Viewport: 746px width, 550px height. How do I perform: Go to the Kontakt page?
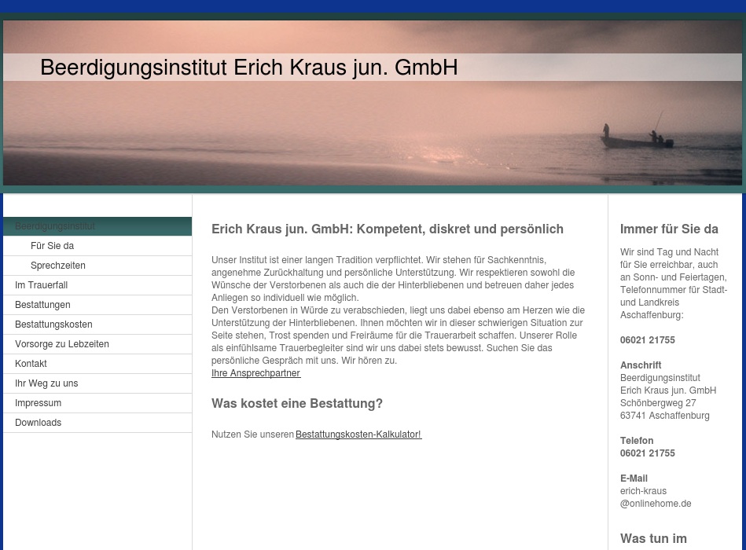pyautogui.click(x=31, y=363)
